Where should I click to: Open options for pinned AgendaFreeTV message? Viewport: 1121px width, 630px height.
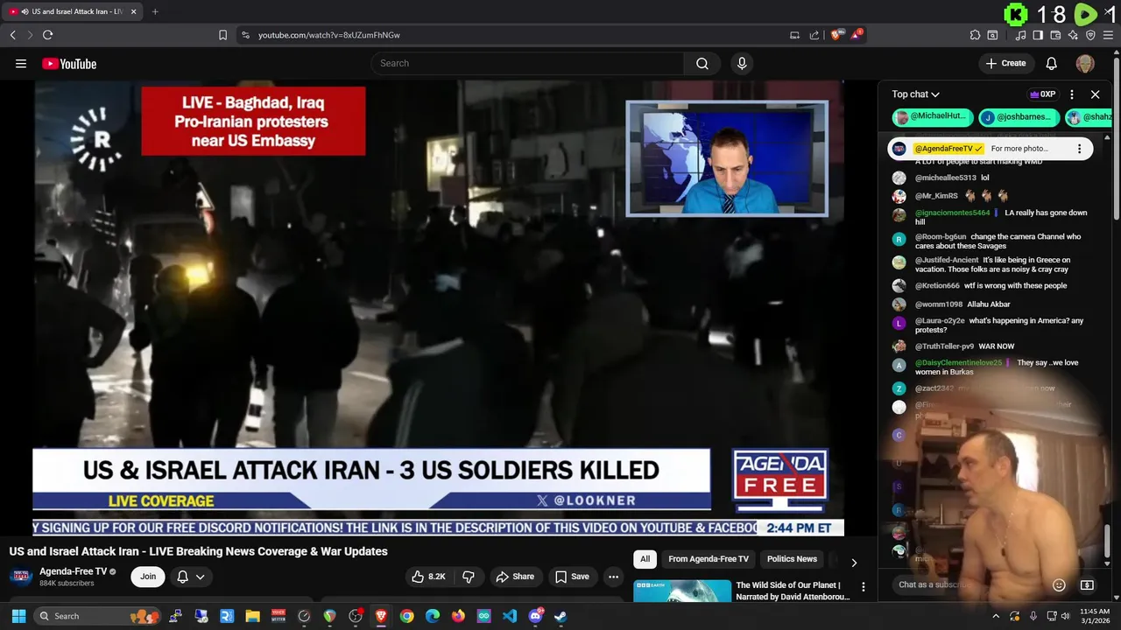coord(1079,149)
